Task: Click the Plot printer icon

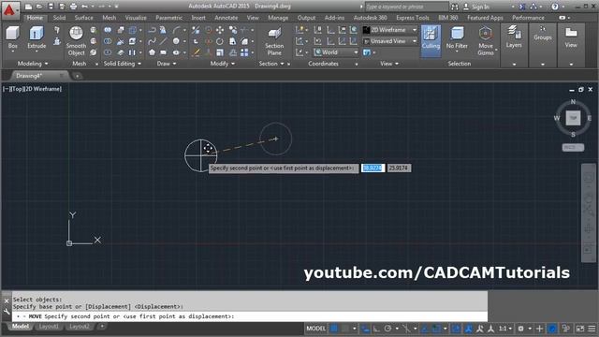Action: tap(73, 7)
